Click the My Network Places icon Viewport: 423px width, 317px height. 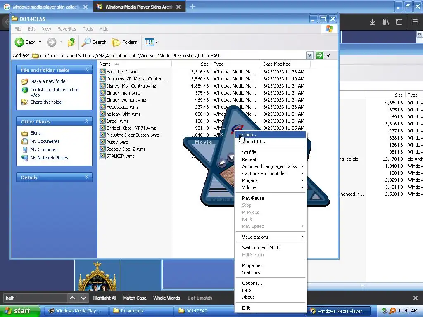tap(25, 158)
